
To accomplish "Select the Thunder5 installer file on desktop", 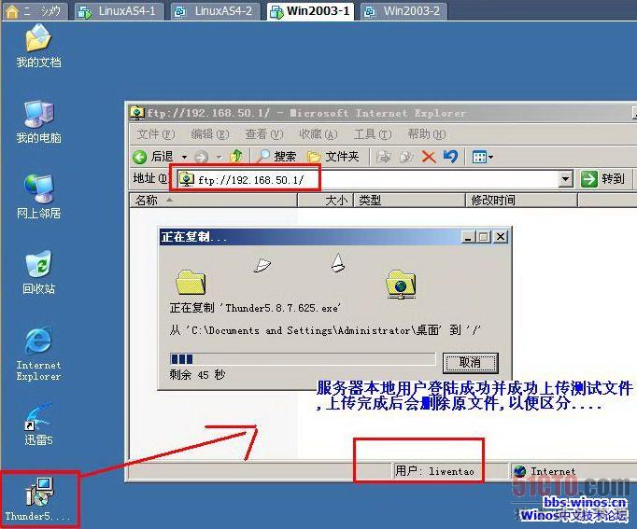I will point(38,500).
